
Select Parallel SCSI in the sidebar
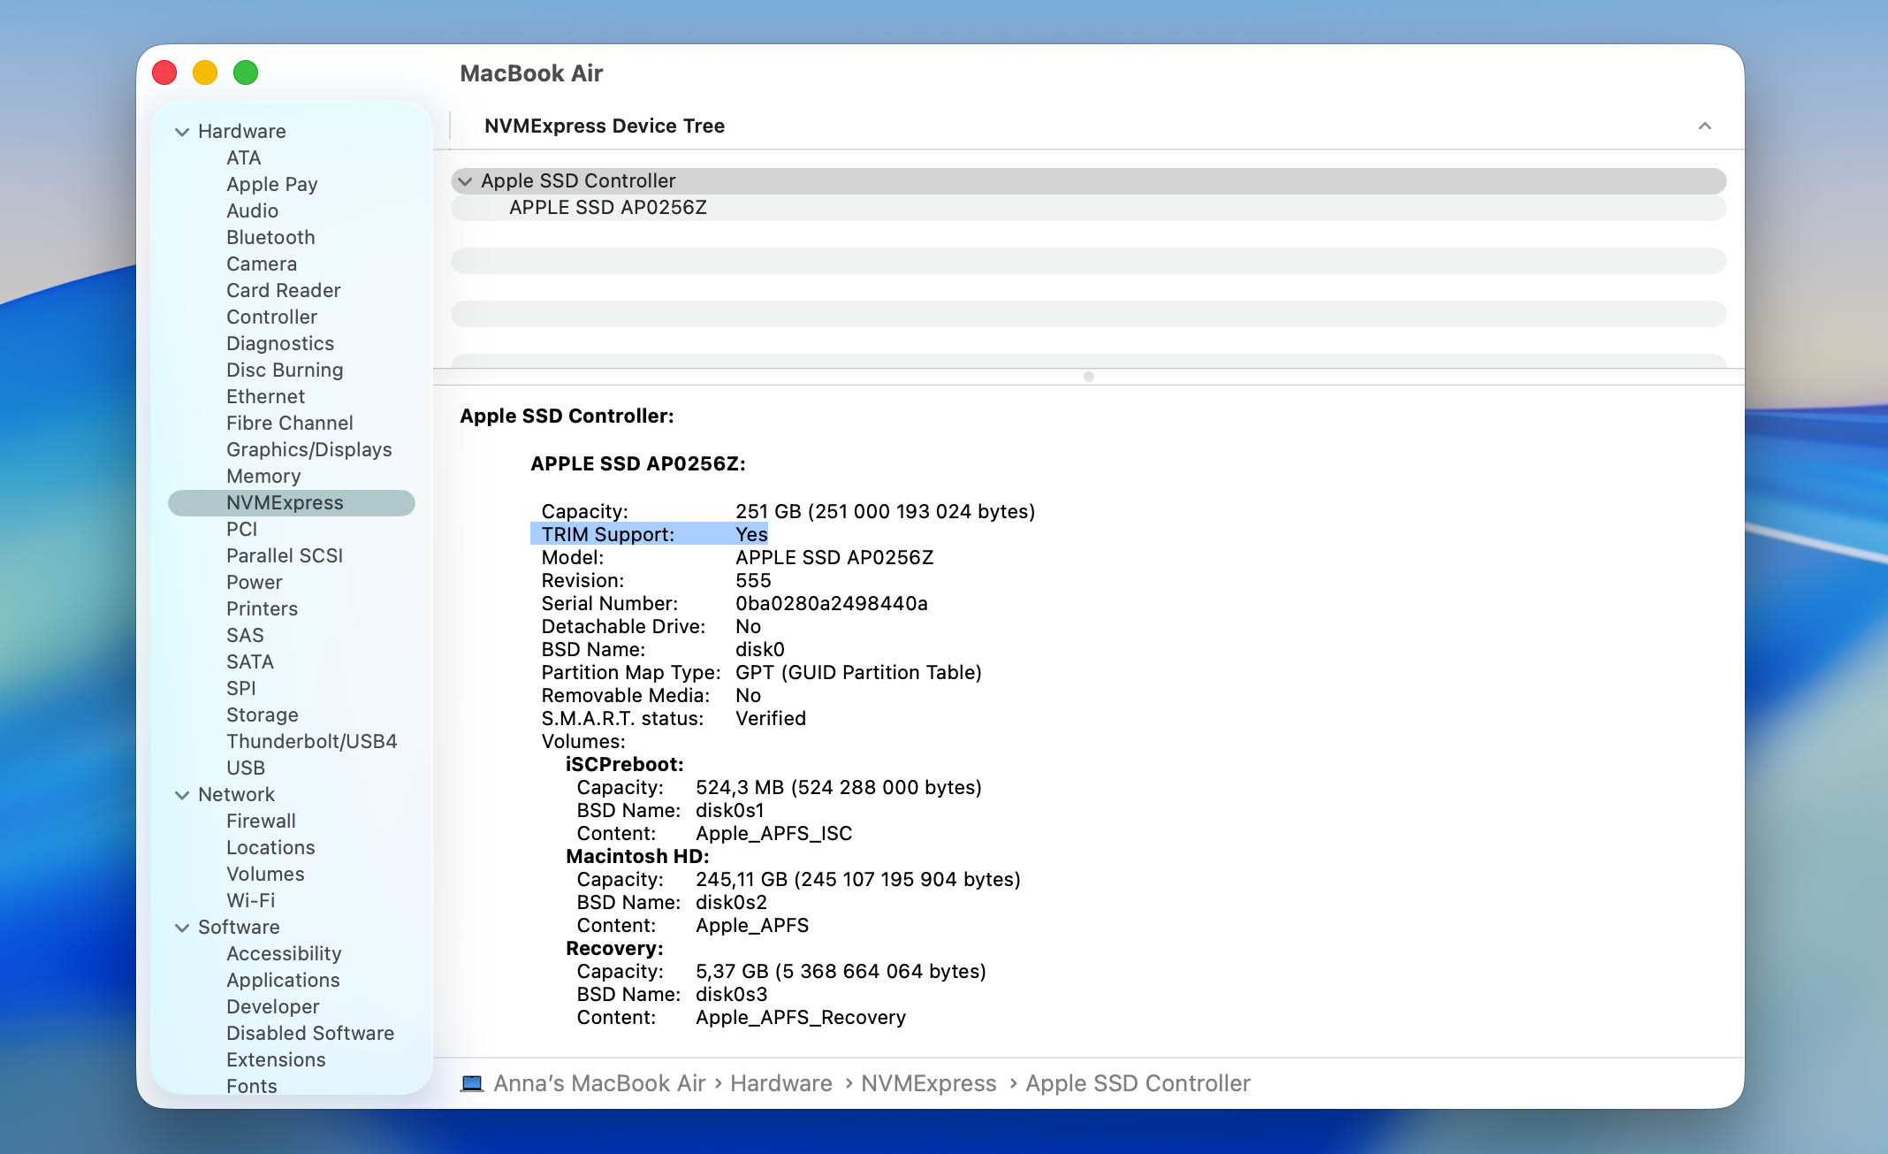click(x=285, y=556)
